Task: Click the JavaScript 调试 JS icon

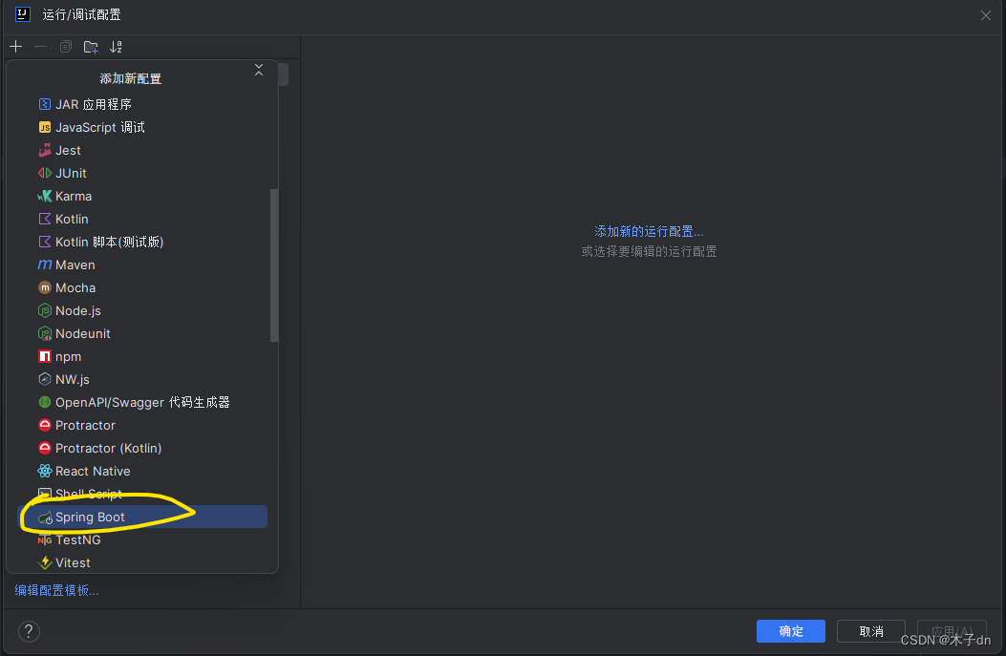Action: coord(44,127)
